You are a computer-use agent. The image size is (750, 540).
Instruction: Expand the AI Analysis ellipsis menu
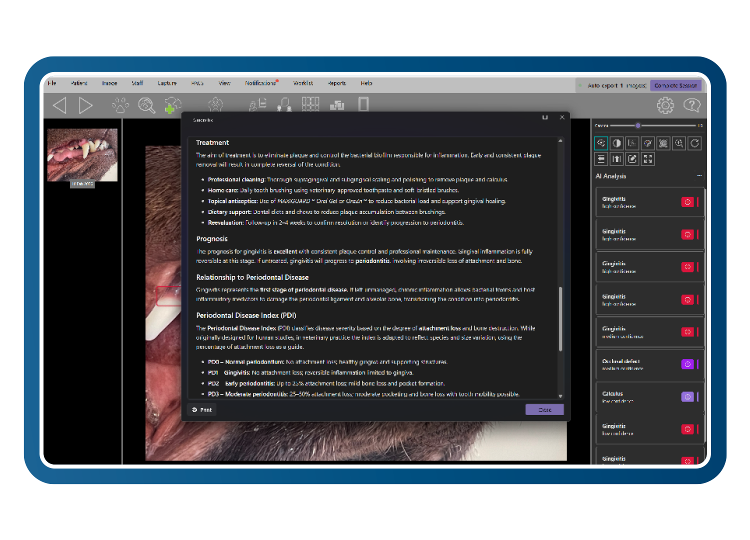(699, 176)
